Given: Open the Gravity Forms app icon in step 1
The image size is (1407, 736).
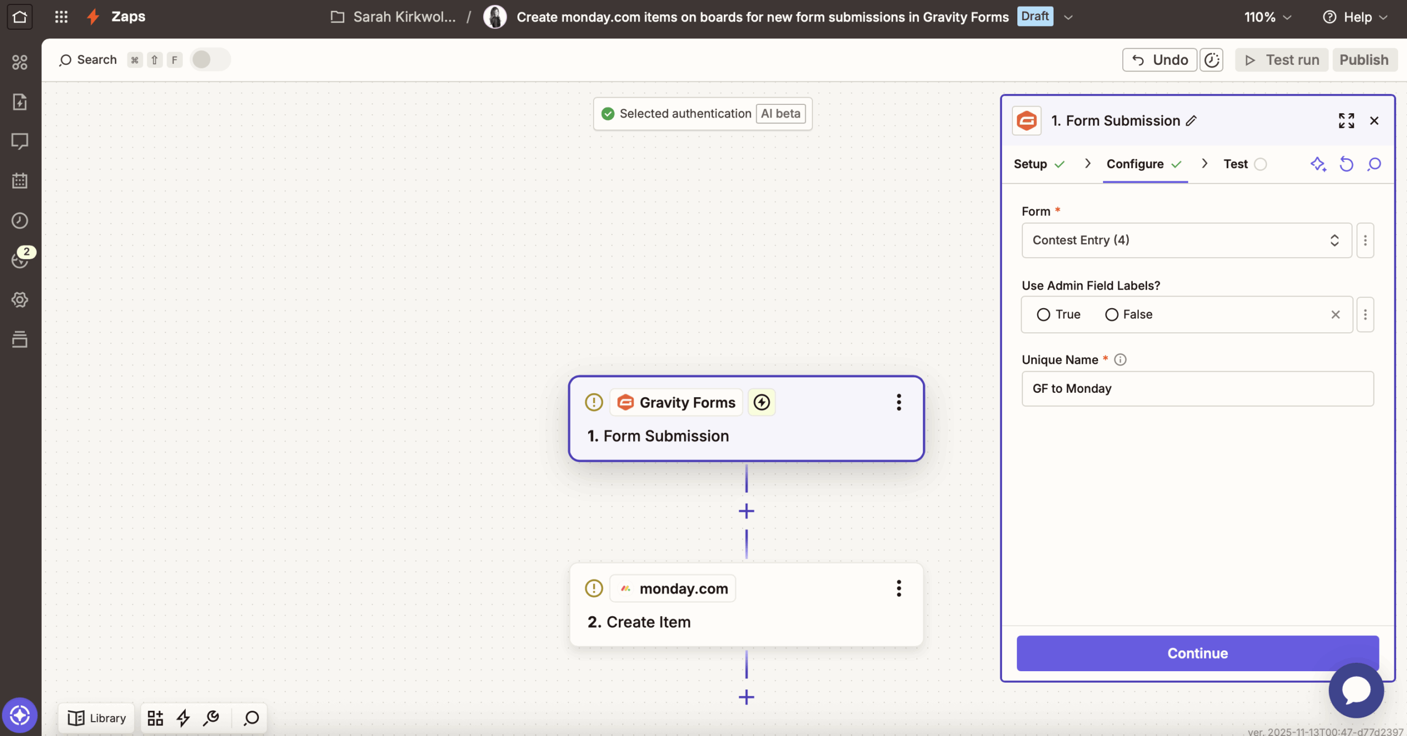Looking at the screenshot, I should pos(625,402).
